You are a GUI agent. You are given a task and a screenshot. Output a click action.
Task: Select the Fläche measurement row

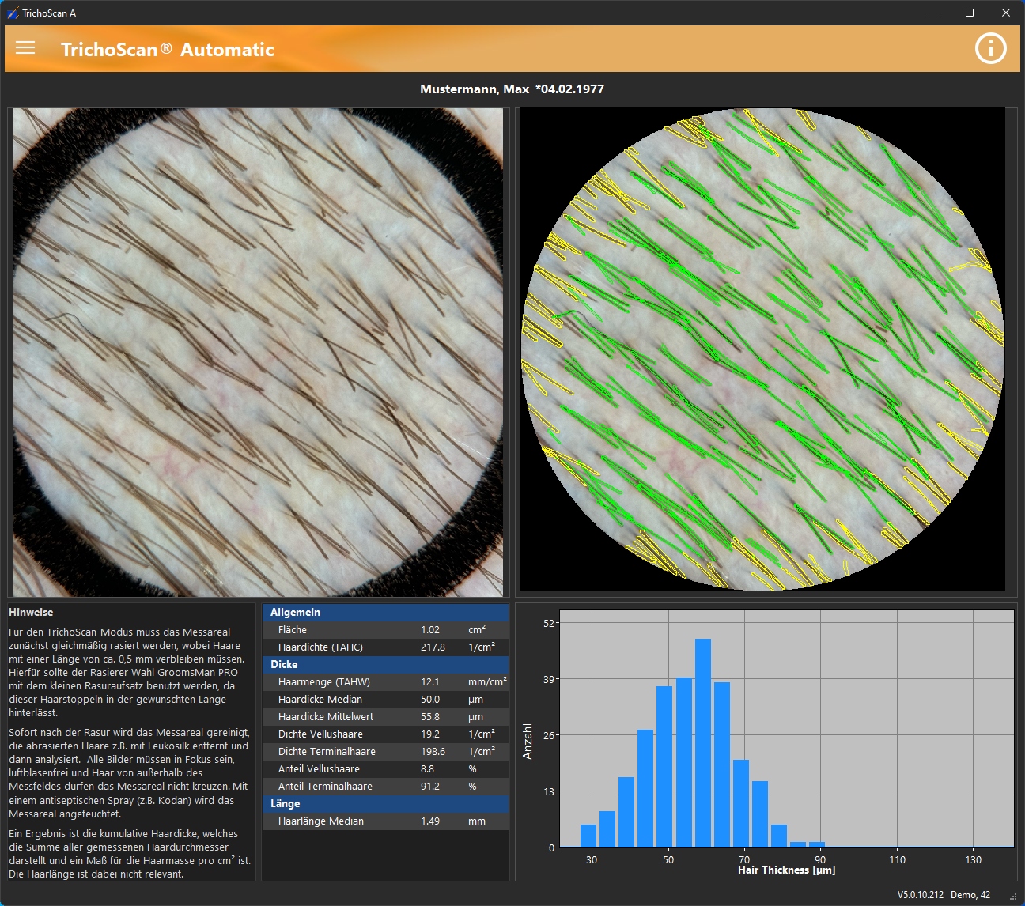[x=385, y=629]
